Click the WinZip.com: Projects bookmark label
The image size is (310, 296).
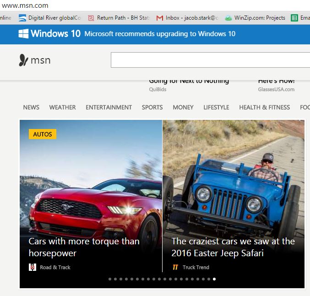tap(260, 18)
